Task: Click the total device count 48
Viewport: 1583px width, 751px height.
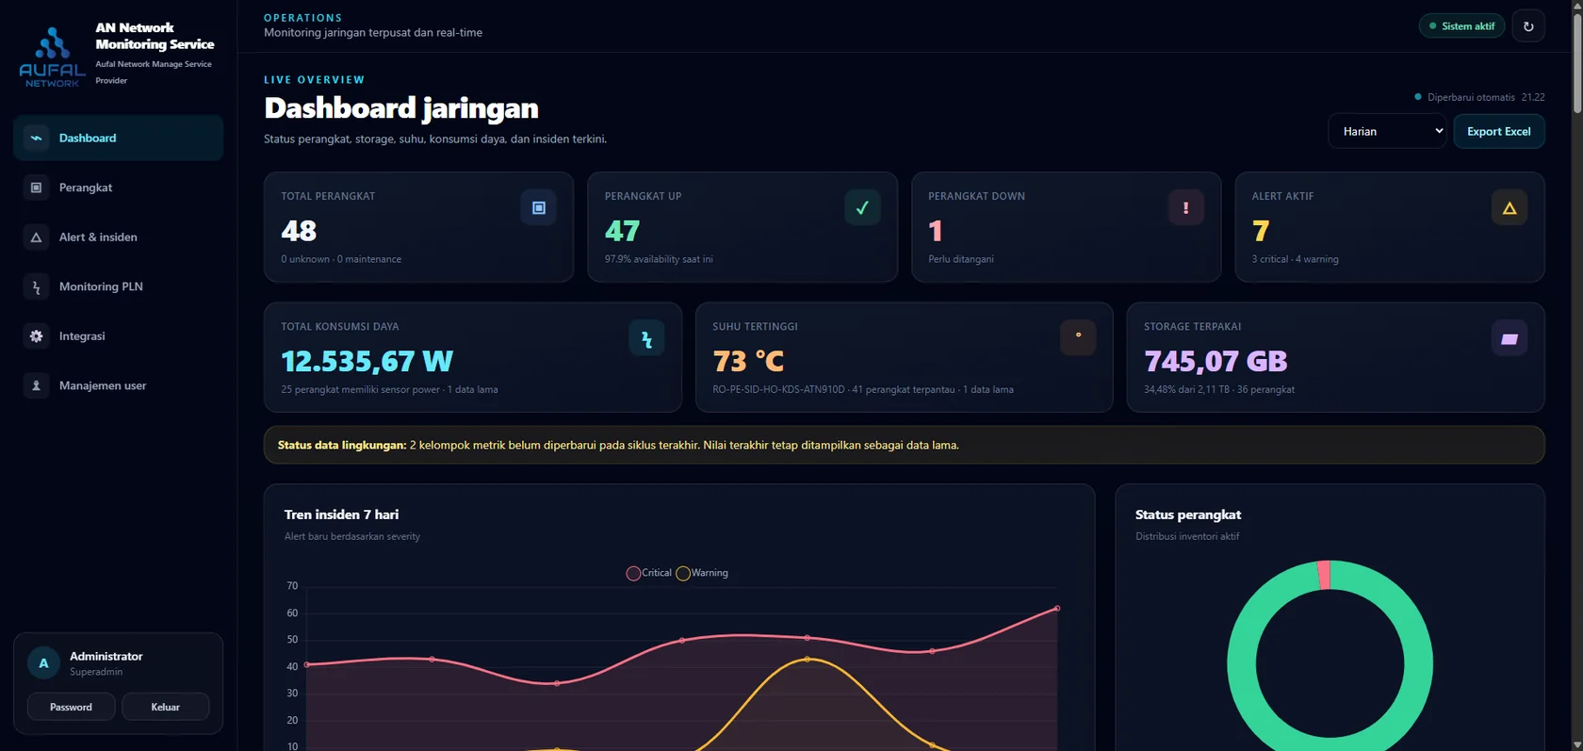Action: coord(299,231)
